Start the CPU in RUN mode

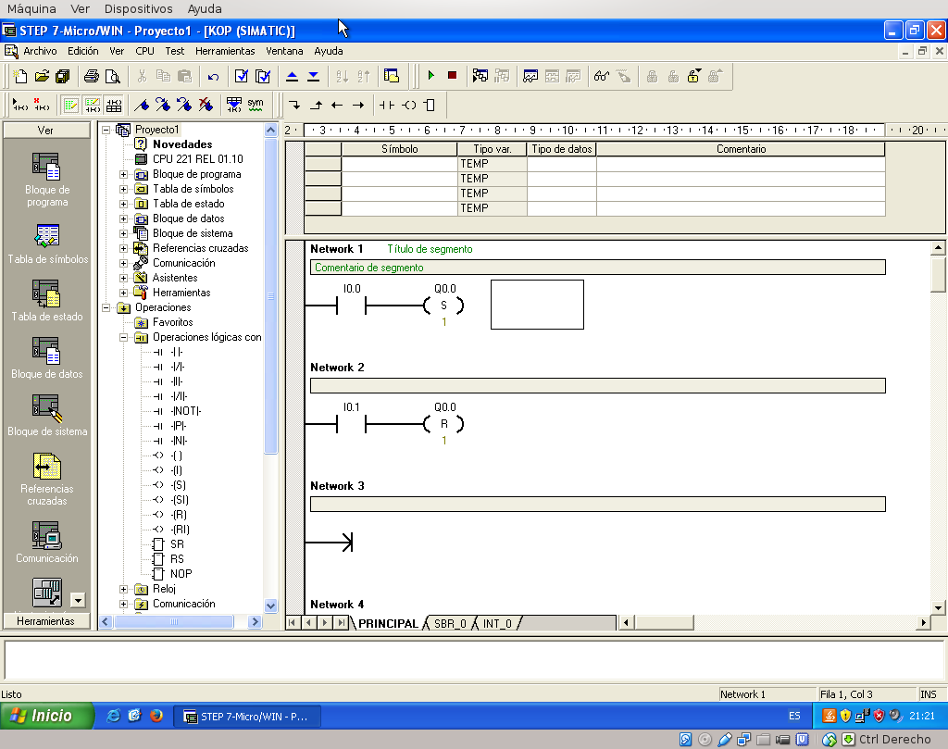click(x=431, y=75)
